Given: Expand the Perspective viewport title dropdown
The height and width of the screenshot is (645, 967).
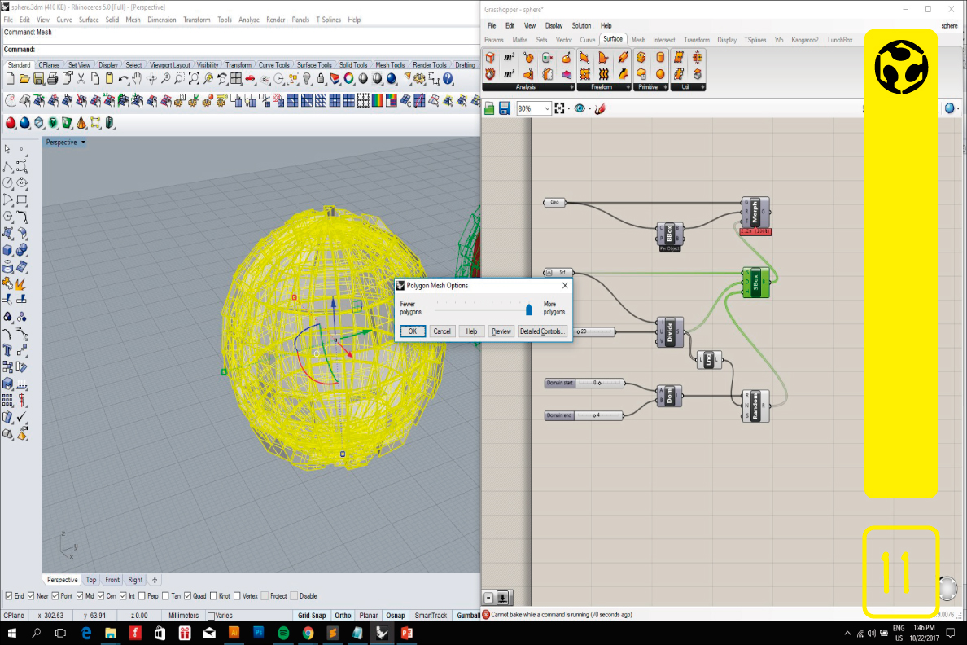Looking at the screenshot, I should pyautogui.click(x=83, y=143).
